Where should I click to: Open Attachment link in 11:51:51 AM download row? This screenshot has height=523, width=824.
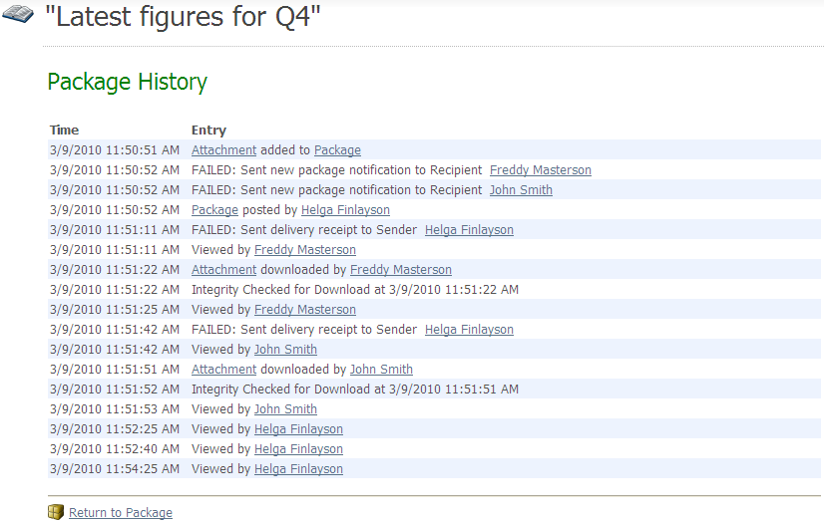pos(223,370)
